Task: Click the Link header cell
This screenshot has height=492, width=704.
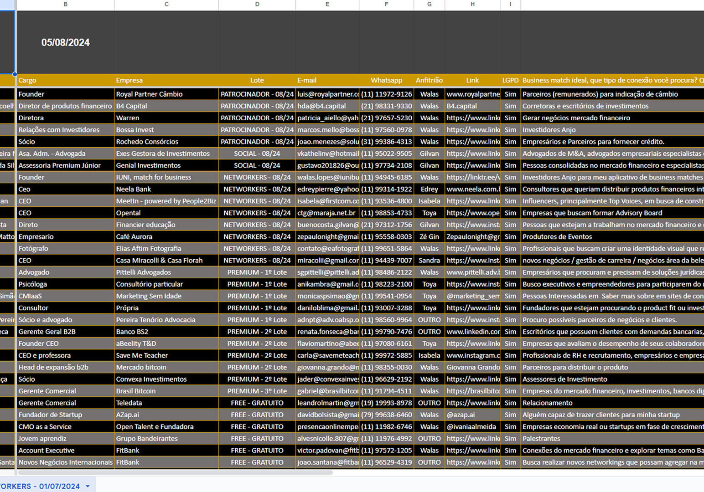Action: pyautogui.click(x=472, y=80)
